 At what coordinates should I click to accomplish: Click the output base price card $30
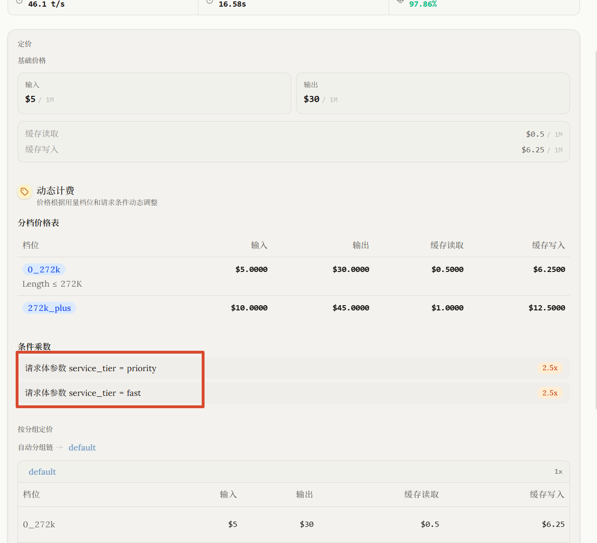[433, 93]
